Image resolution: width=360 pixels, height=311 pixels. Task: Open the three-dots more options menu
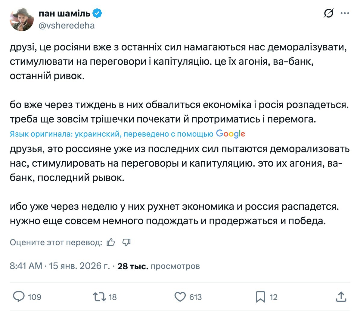(345, 14)
